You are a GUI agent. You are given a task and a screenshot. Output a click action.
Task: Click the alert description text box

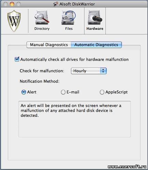click(x=75, y=119)
